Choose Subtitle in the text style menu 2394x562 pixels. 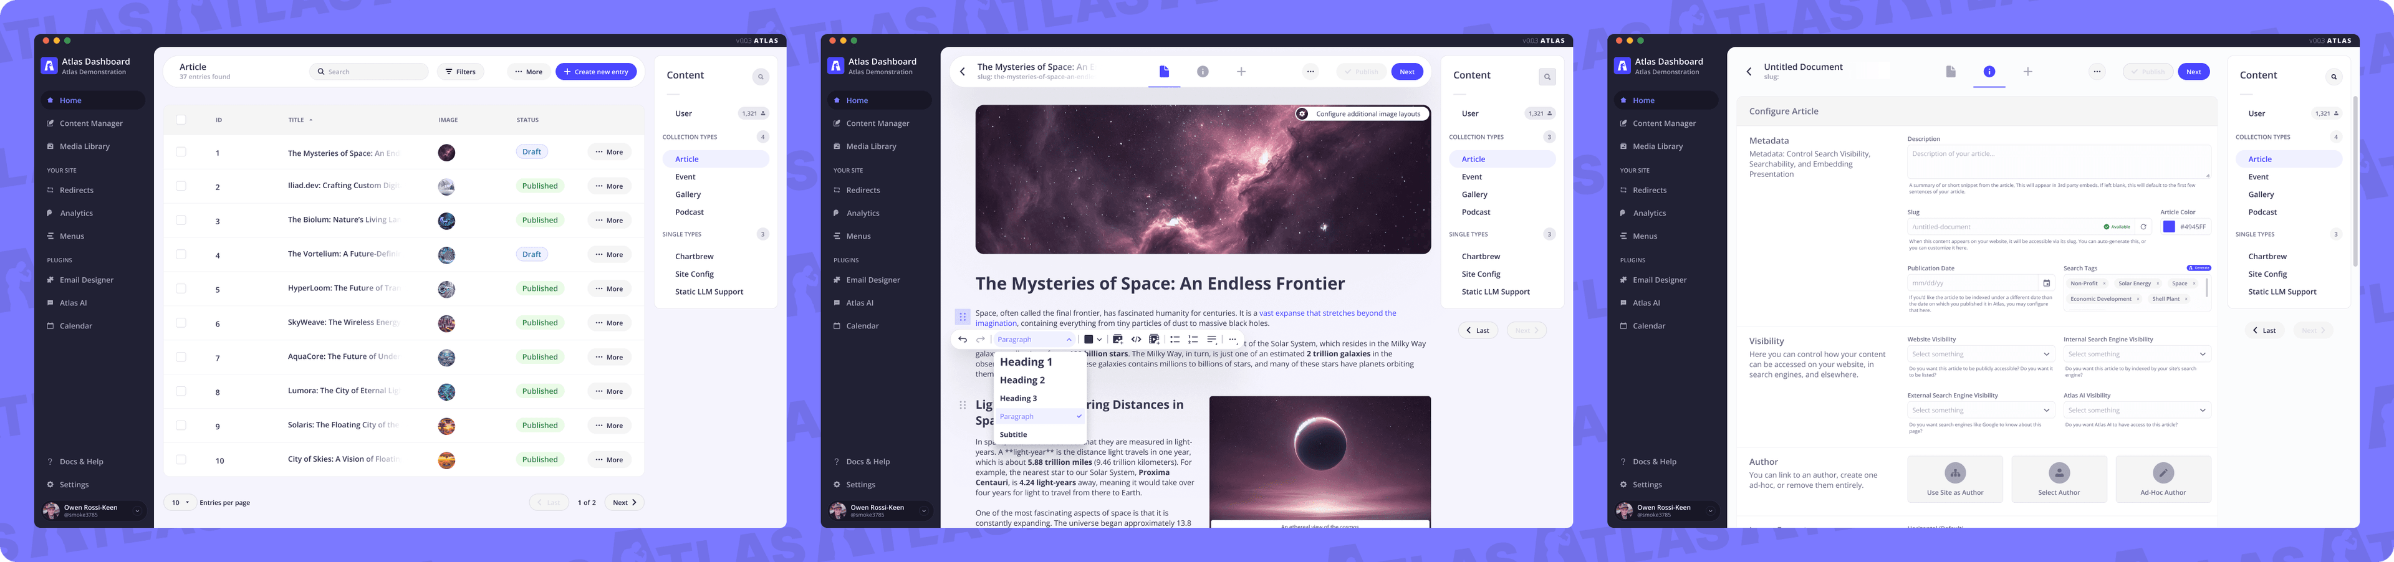[x=1014, y=435]
